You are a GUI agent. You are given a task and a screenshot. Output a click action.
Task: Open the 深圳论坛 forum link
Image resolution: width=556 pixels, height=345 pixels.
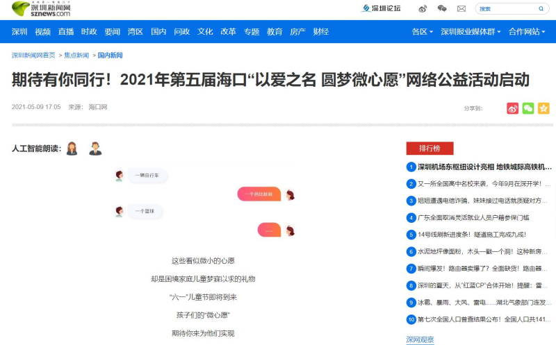(381, 9)
